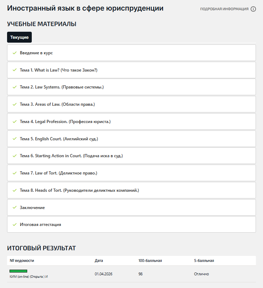Expand Тема 6. Starting Action in Court
The image size is (263, 288).
pyautogui.click(x=71, y=156)
